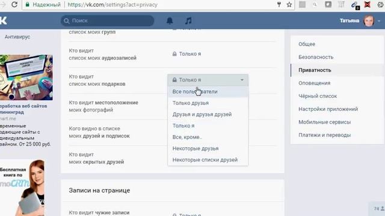Open the VK notifications bell
The height and width of the screenshot is (216, 385).
[170, 21]
